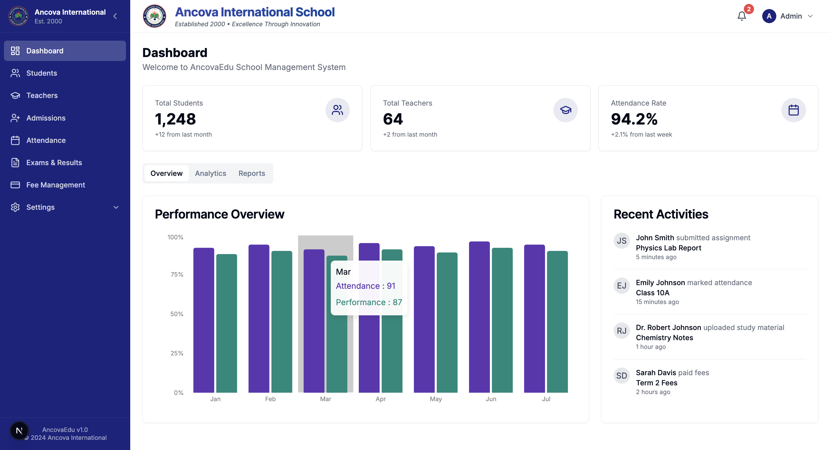Click the Ancova school logo in the header
This screenshot has width=830, height=450.
coord(154,16)
